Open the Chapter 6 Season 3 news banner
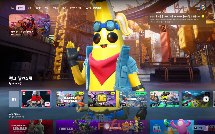215x134 pixels. [x=29, y=25]
